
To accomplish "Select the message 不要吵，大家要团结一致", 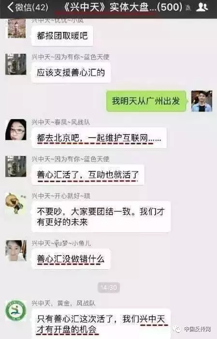I will pos(101,217).
